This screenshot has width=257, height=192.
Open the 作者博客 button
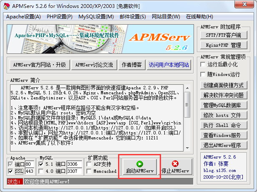click(x=132, y=65)
